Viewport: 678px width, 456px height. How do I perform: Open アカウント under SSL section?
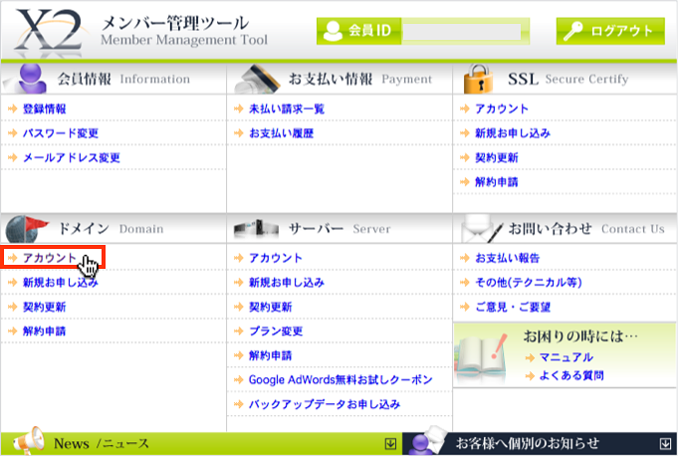pyautogui.click(x=502, y=109)
